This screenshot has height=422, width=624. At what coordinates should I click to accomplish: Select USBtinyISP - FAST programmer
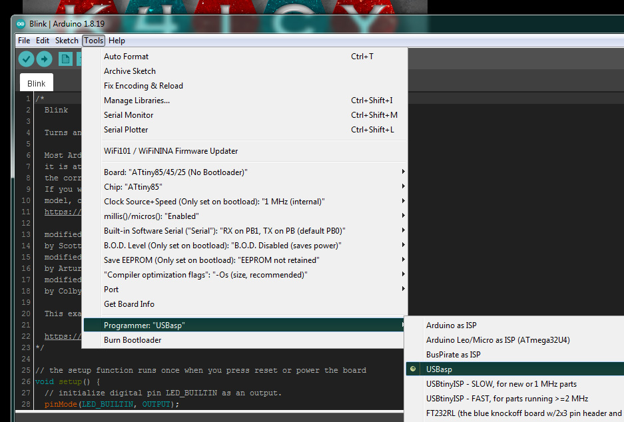515,399
